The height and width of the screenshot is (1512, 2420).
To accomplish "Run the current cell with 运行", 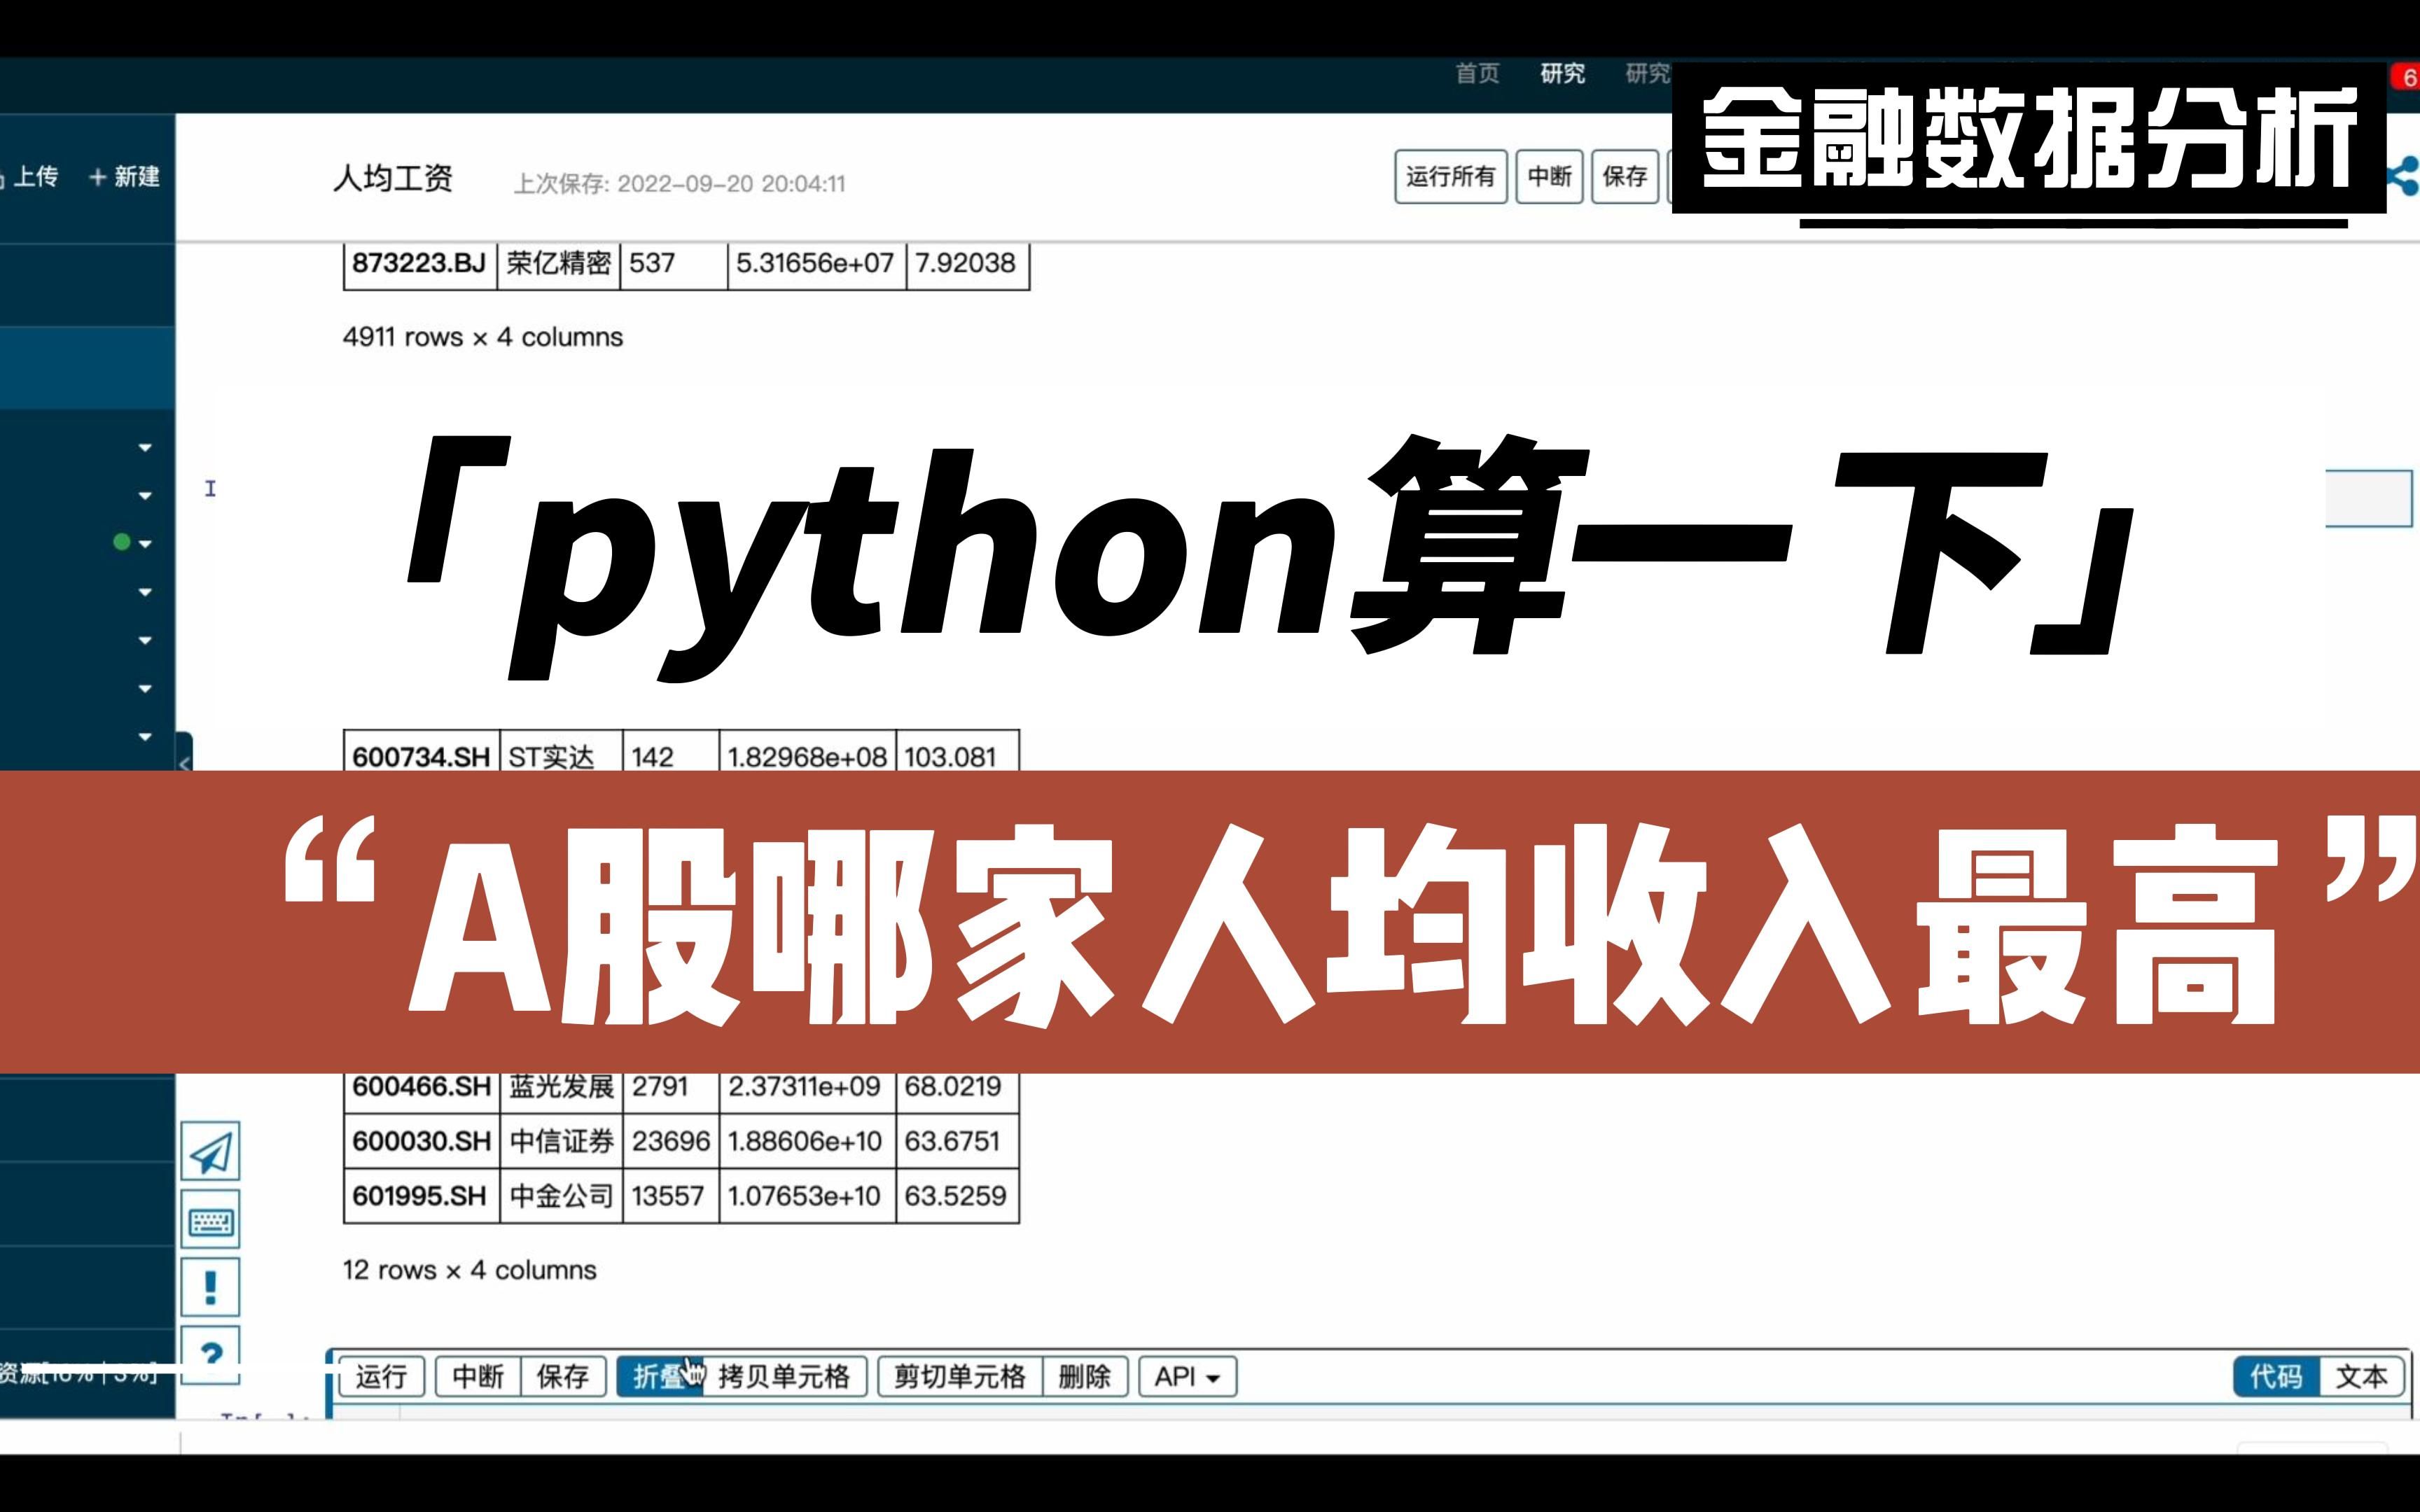I will click(x=381, y=1377).
